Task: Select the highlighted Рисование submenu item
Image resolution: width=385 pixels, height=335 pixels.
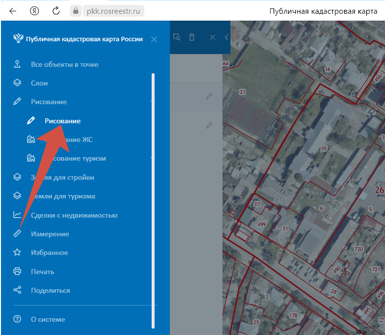Action: click(63, 121)
